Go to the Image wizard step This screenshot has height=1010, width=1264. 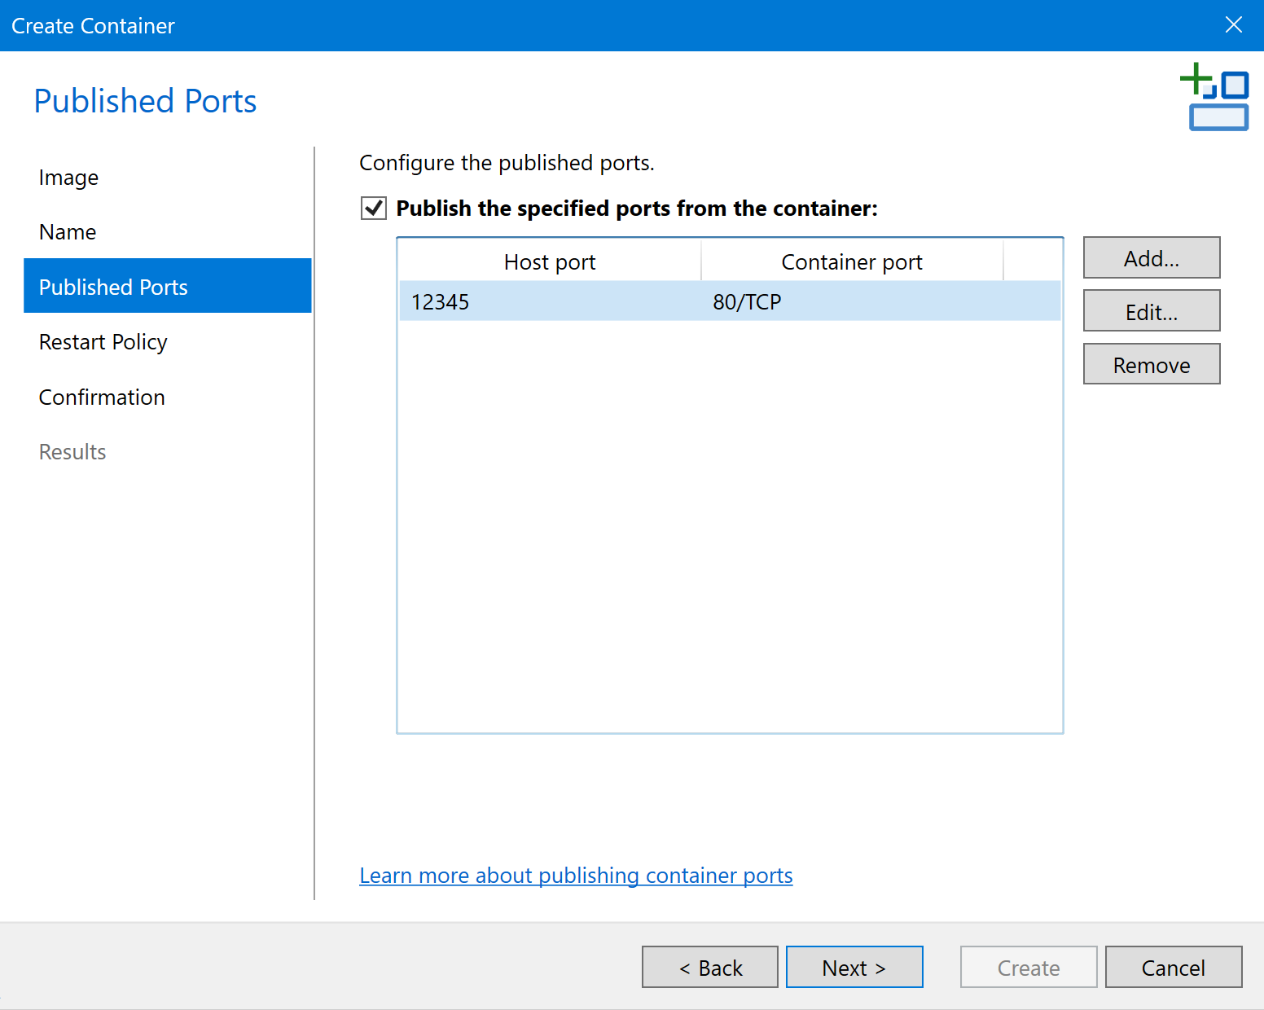pos(68,178)
